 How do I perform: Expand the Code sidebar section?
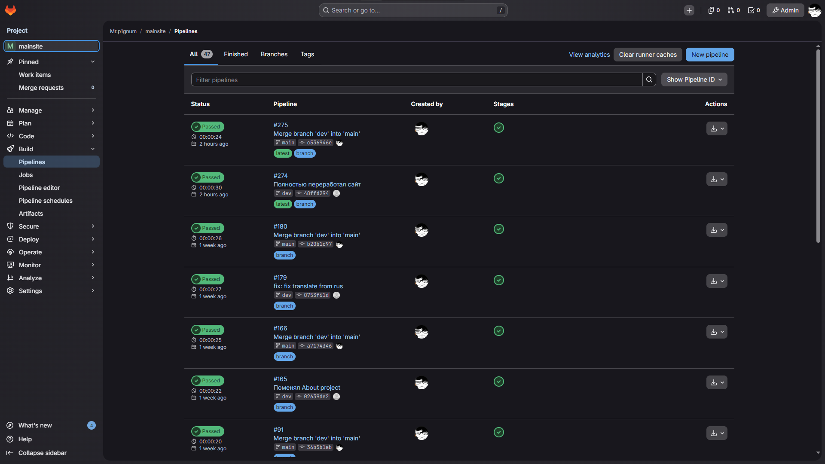click(x=51, y=136)
